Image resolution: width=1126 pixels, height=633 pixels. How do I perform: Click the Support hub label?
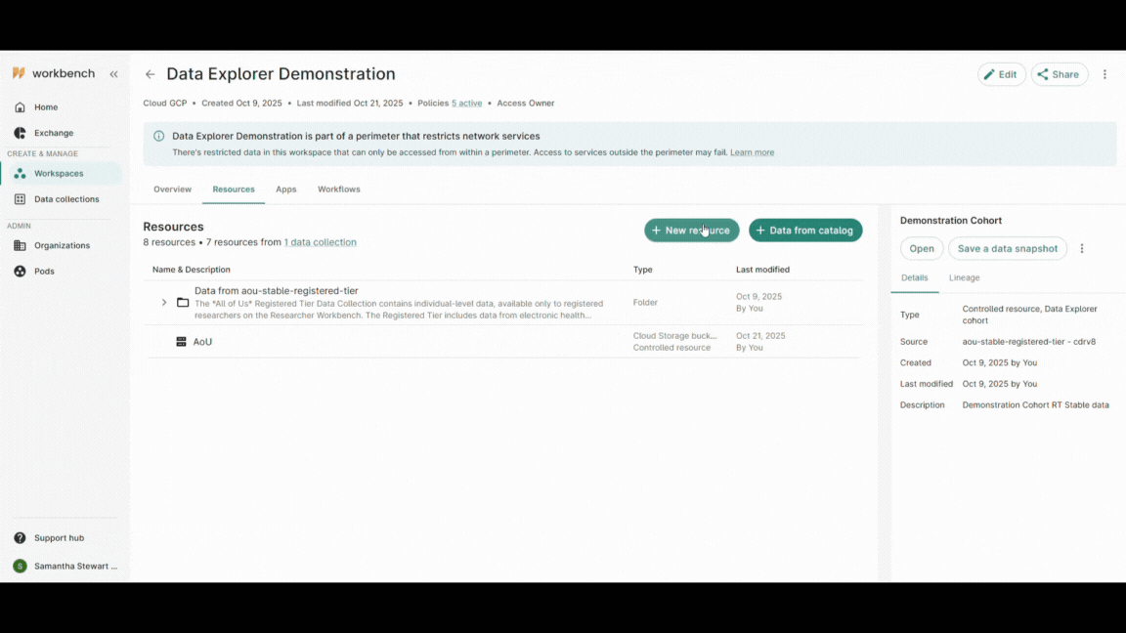coord(59,537)
